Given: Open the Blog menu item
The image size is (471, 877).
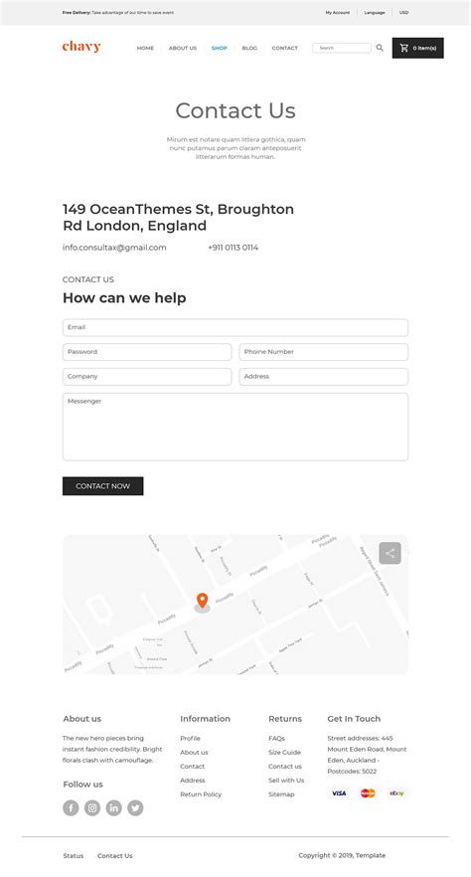Looking at the screenshot, I should click(x=249, y=48).
